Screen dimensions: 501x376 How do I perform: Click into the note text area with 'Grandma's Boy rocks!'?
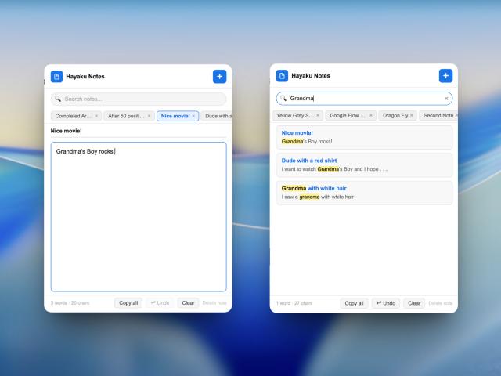click(x=139, y=217)
